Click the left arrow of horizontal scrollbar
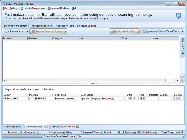Viewport: 187px width, 140px height. pyautogui.click(x=4, y=80)
